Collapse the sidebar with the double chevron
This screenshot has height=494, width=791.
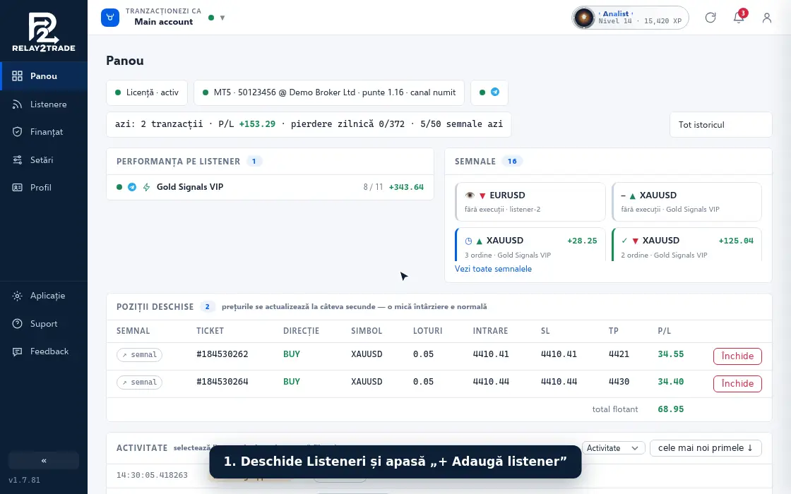tap(43, 461)
